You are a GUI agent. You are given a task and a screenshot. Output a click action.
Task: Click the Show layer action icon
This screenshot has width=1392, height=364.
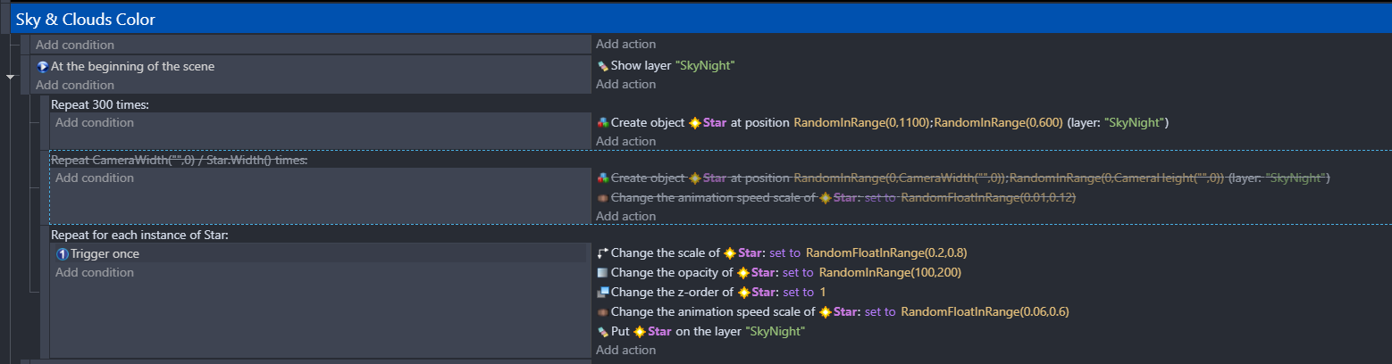pos(602,66)
